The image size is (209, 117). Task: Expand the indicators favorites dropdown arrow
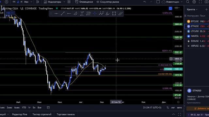[64, 2]
